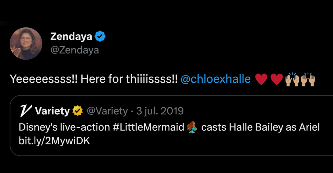Click the 3 jul. 2019 timestamp

pyautogui.click(x=160, y=111)
